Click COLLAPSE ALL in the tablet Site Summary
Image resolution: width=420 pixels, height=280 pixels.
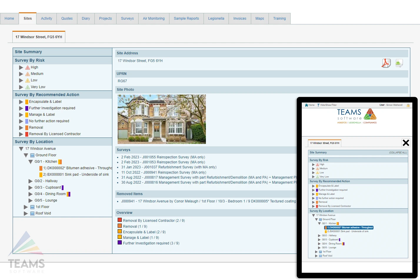[x=398, y=152]
